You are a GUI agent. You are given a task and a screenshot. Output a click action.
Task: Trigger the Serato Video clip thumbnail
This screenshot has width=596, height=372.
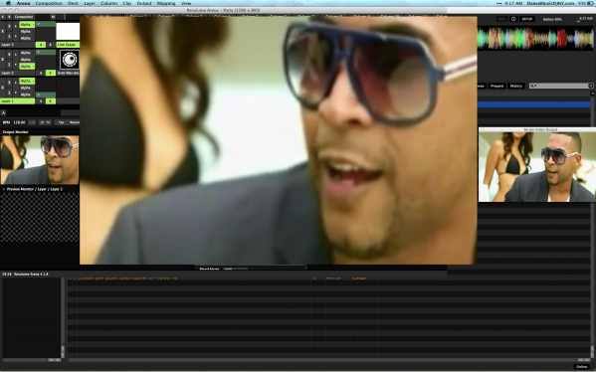(x=70, y=60)
